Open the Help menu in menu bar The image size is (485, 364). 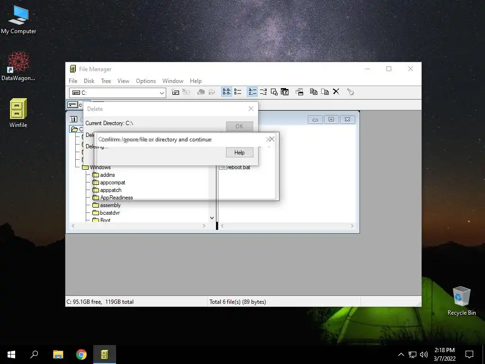point(196,81)
